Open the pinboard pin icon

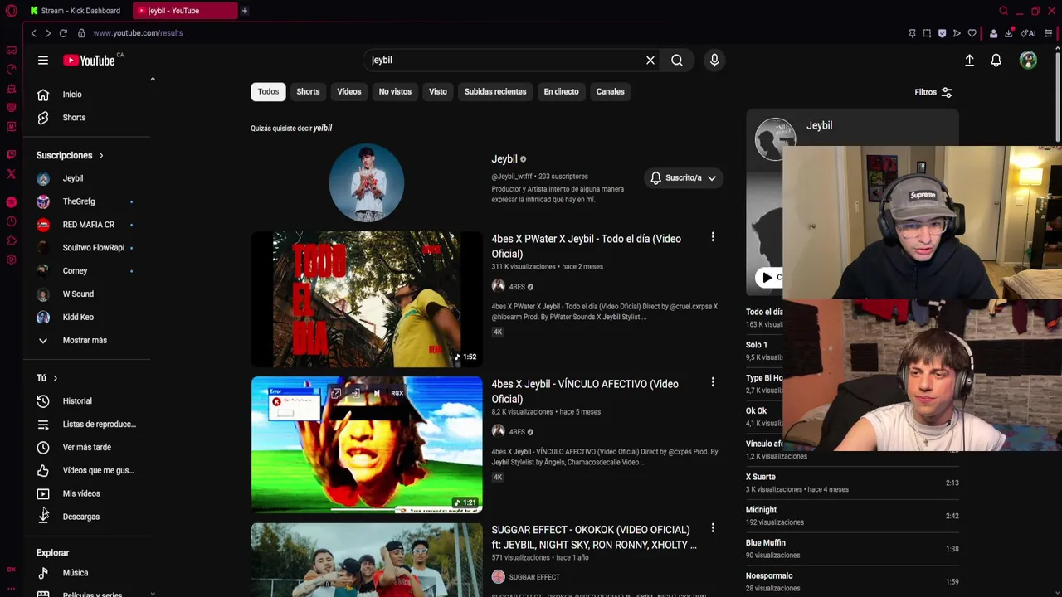[912, 33]
